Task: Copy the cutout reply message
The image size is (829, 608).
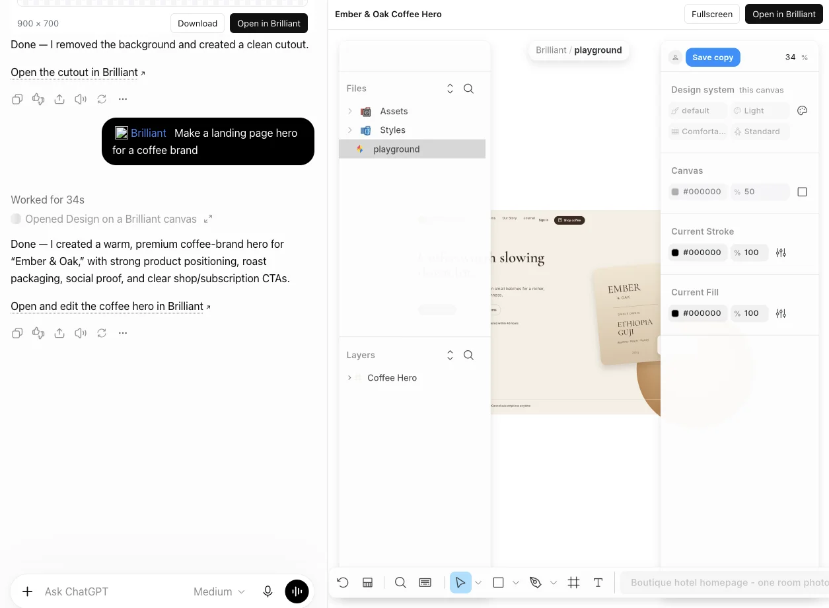Action: click(17, 99)
